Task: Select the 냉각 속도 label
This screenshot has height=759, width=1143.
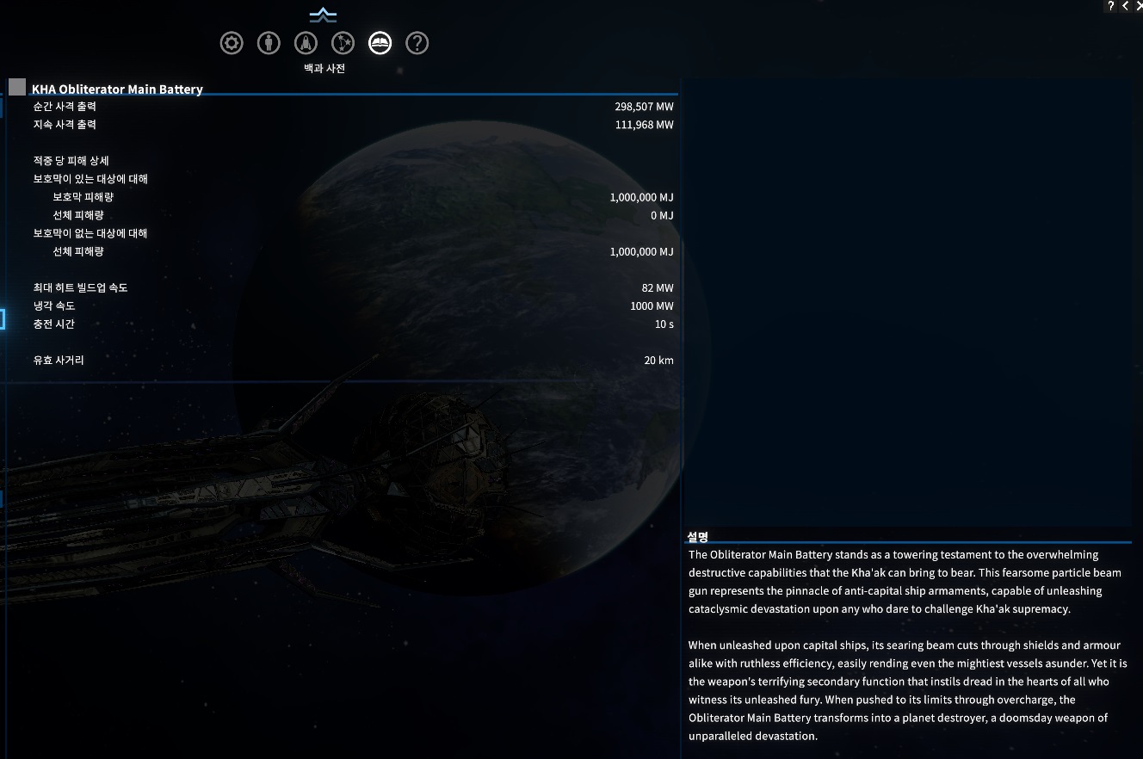Action: [x=53, y=305]
